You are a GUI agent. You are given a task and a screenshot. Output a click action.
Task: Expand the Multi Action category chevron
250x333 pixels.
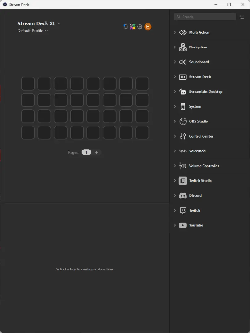coord(175,32)
